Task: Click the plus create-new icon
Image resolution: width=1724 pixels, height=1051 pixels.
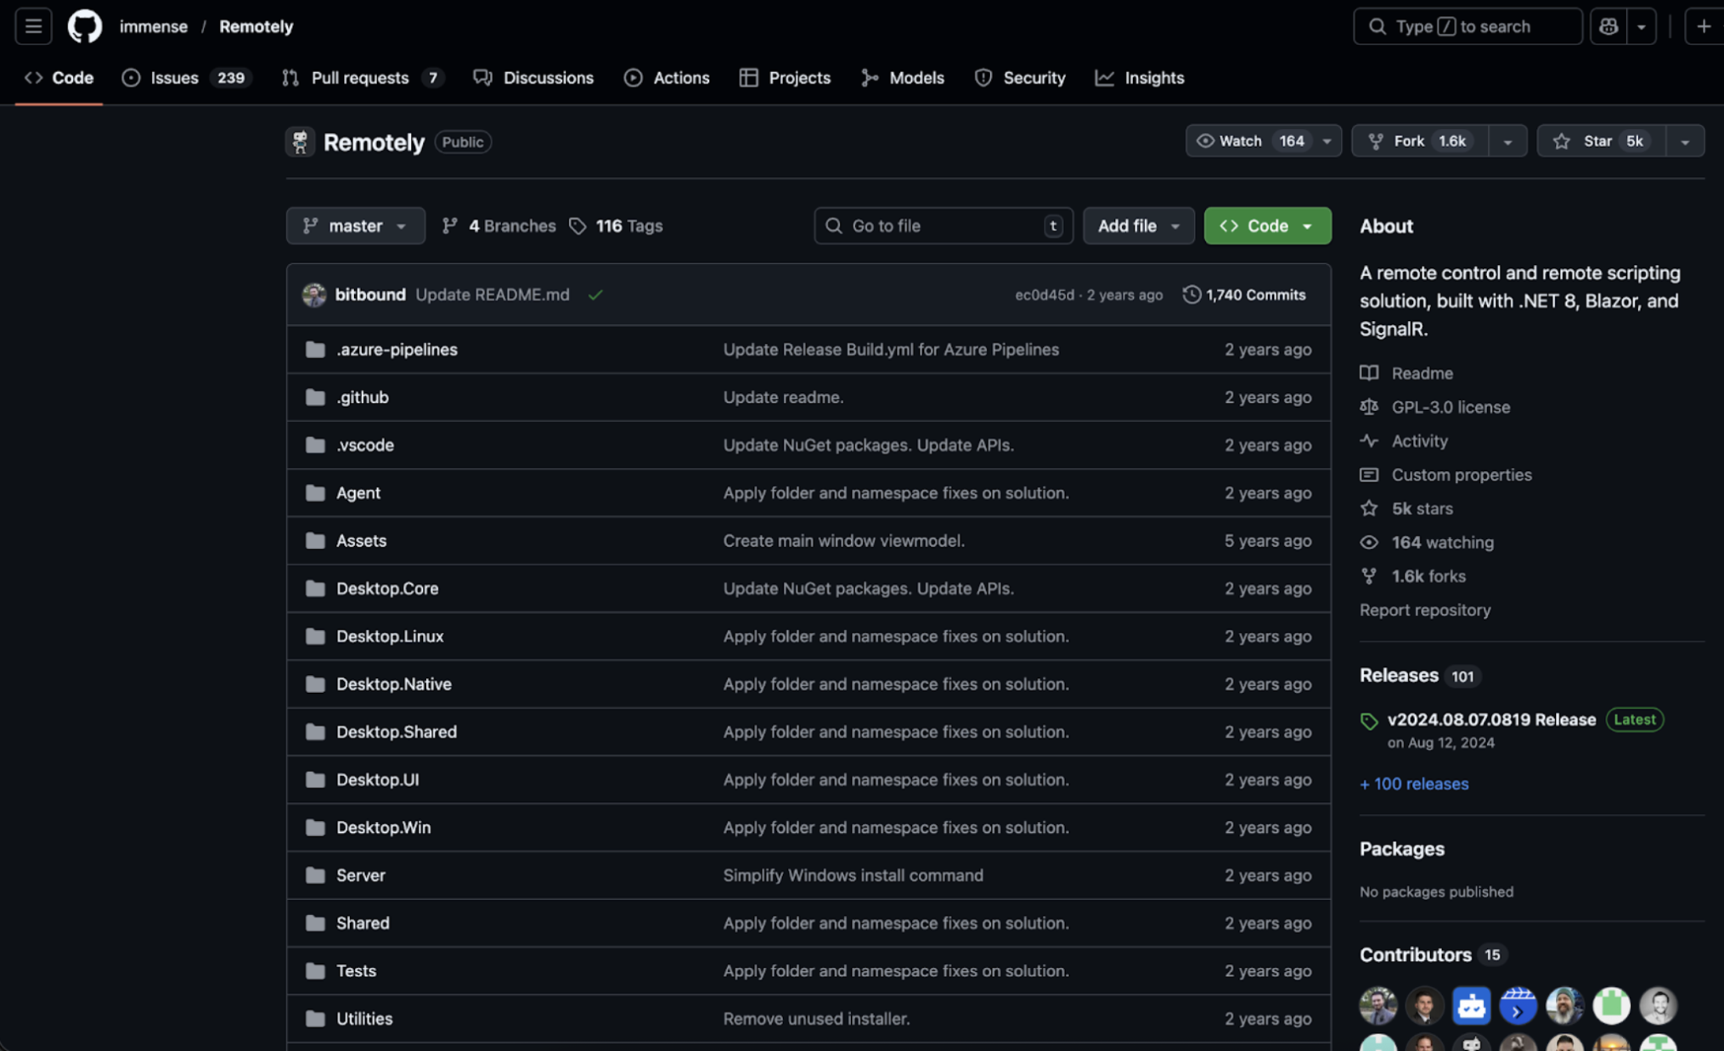Action: click(x=1703, y=26)
